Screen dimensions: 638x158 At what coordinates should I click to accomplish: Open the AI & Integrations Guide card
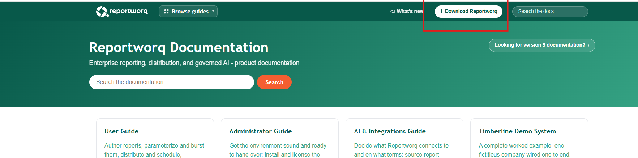coord(404,138)
